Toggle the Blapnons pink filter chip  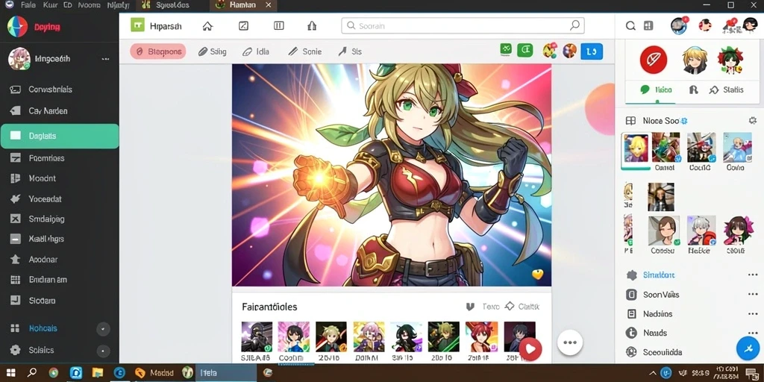pyautogui.click(x=158, y=51)
